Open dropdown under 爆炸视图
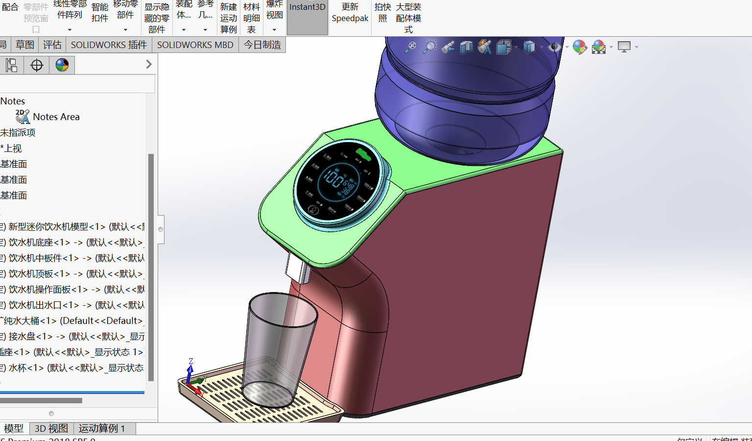The width and height of the screenshot is (752, 441). [274, 30]
